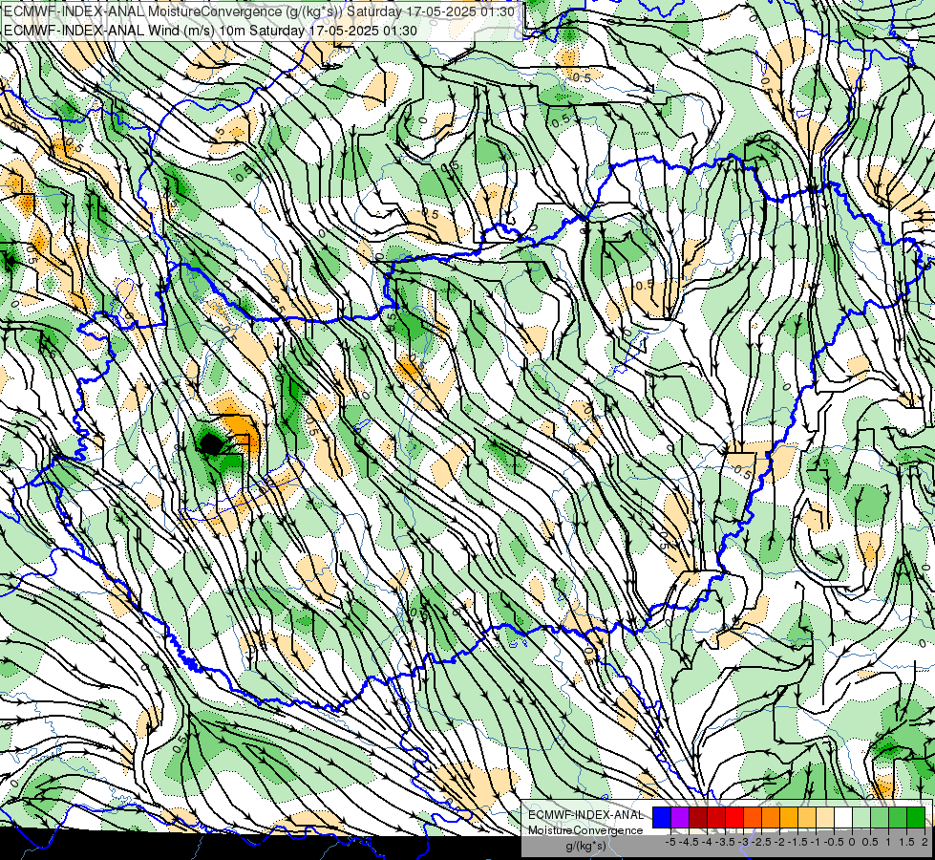Select the pale peach swatch between -1 and -0.5
The width and height of the screenshot is (935, 860).
[x=825, y=818]
